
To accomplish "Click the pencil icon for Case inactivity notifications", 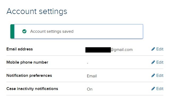I will pyautogui.click(x=153, y=89).
